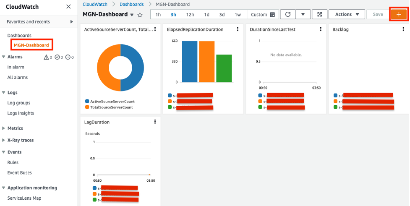Select the 1w time range
410x206 pixels.
(x=238, y=15)
